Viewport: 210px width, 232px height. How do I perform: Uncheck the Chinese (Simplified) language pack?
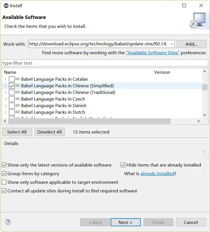(x=12, y=86)
